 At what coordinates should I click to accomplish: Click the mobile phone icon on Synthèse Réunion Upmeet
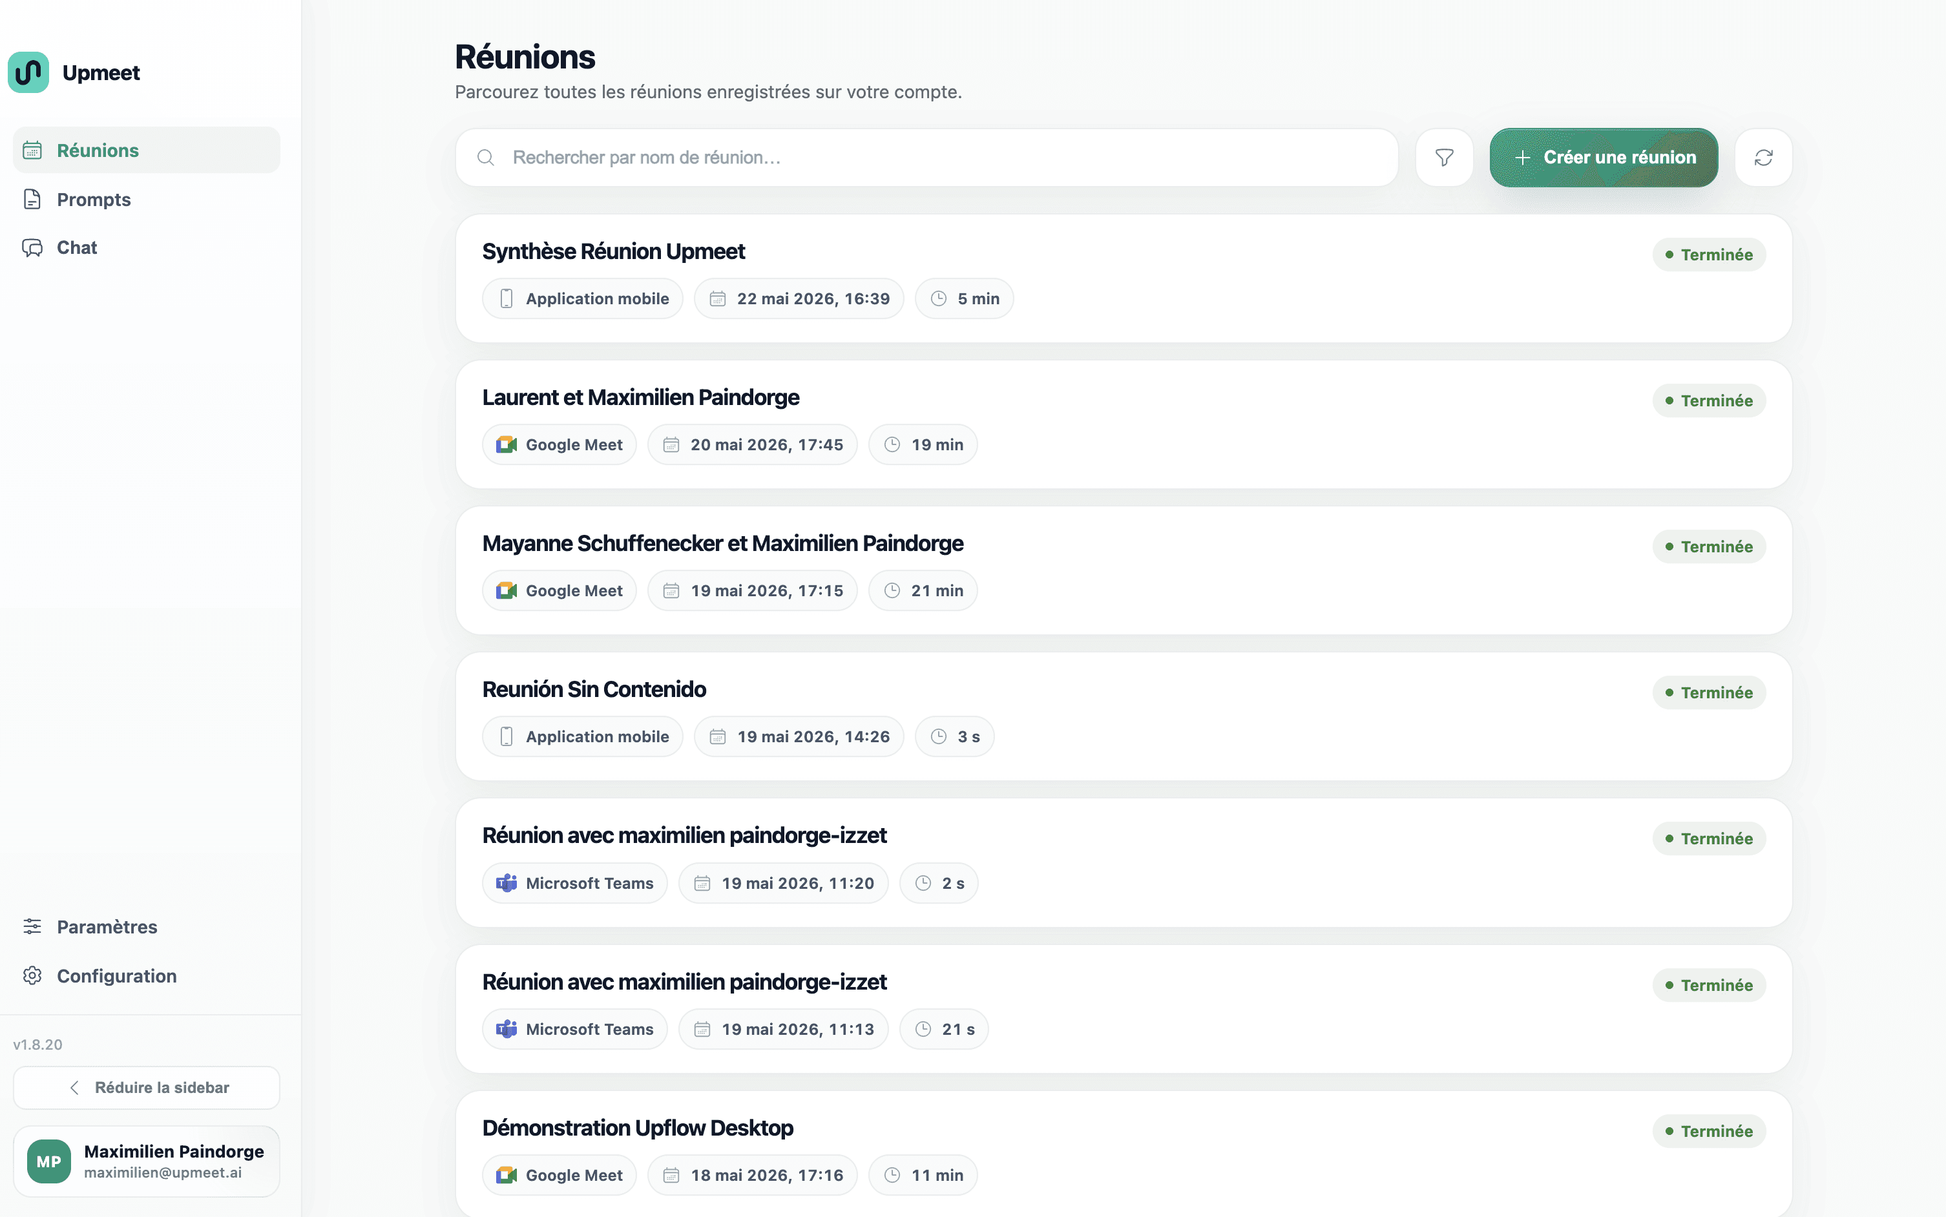click(507, 298)
